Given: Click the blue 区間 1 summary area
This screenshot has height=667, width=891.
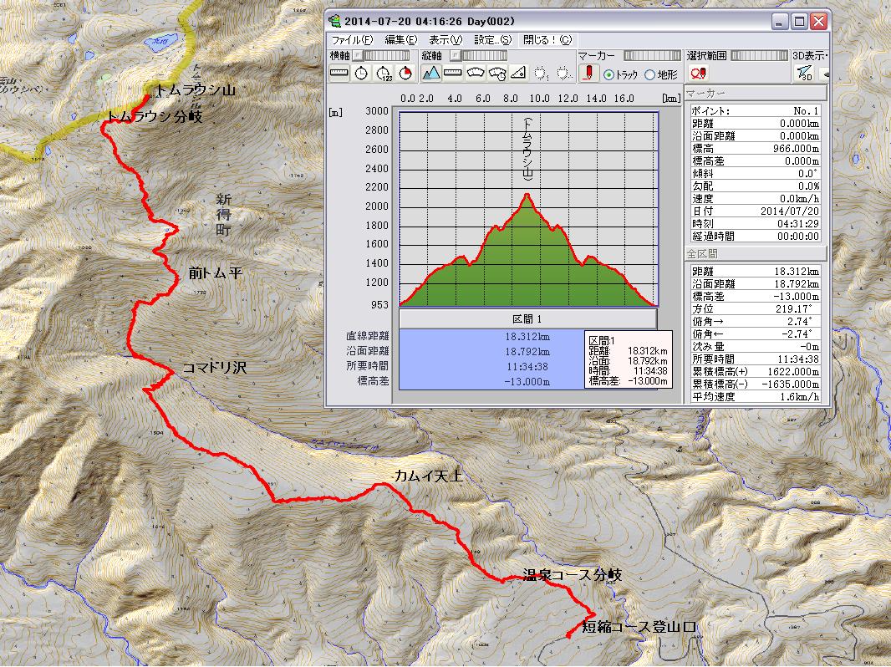Looking at the screenshot, I should [x=492, y=359].
